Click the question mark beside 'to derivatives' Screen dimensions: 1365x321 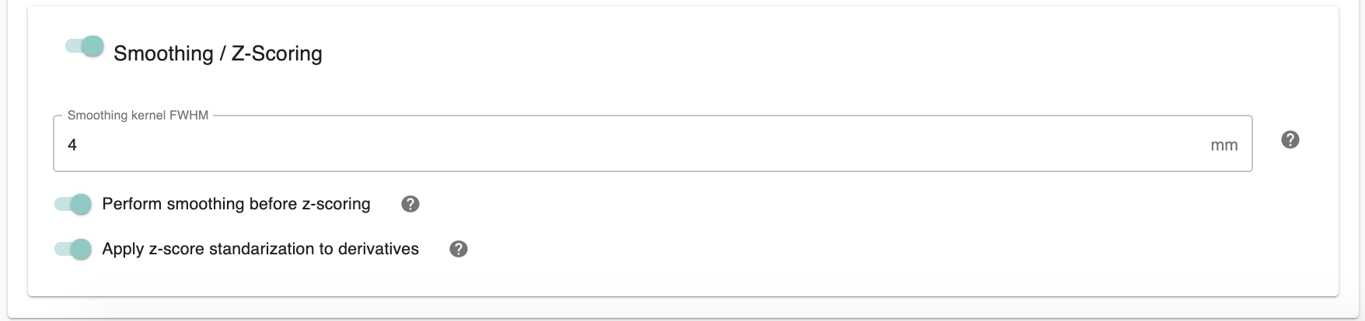[x=459, y=249]
